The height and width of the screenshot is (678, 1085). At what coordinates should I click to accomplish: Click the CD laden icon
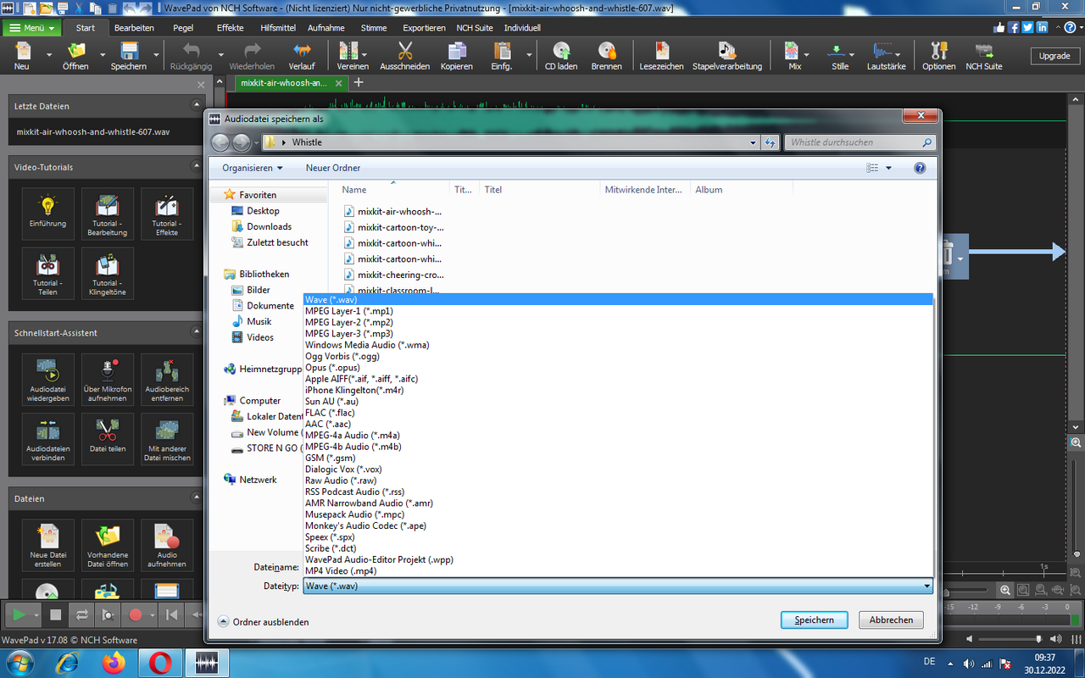pos(560,56)
